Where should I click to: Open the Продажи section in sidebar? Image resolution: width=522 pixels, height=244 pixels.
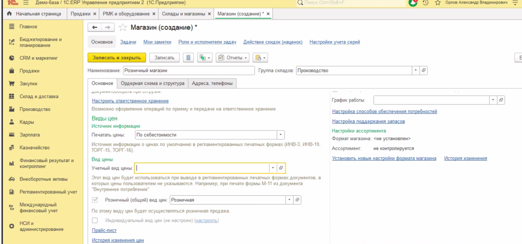(29, 71)
